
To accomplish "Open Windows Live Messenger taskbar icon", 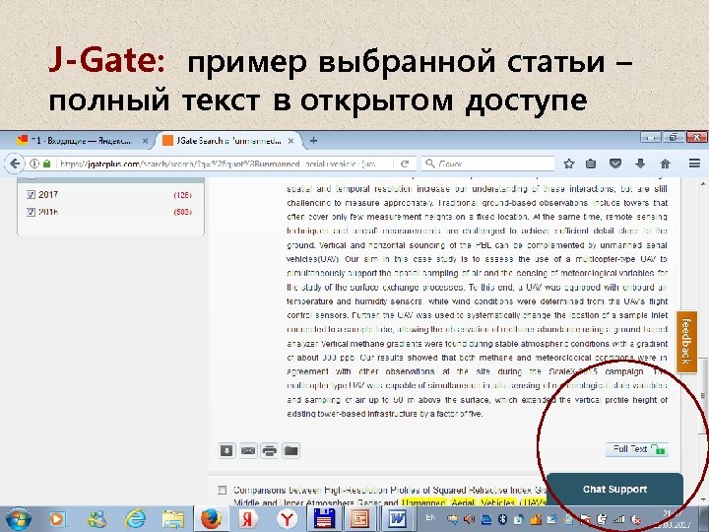I will tap(97, 519).
